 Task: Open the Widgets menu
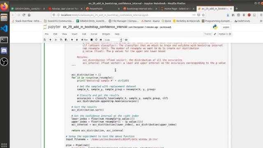coord(106,34)
